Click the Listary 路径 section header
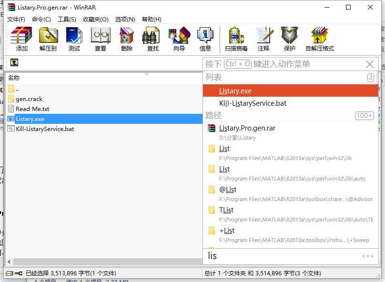The image size is (385, 282). tap(213, 116)
